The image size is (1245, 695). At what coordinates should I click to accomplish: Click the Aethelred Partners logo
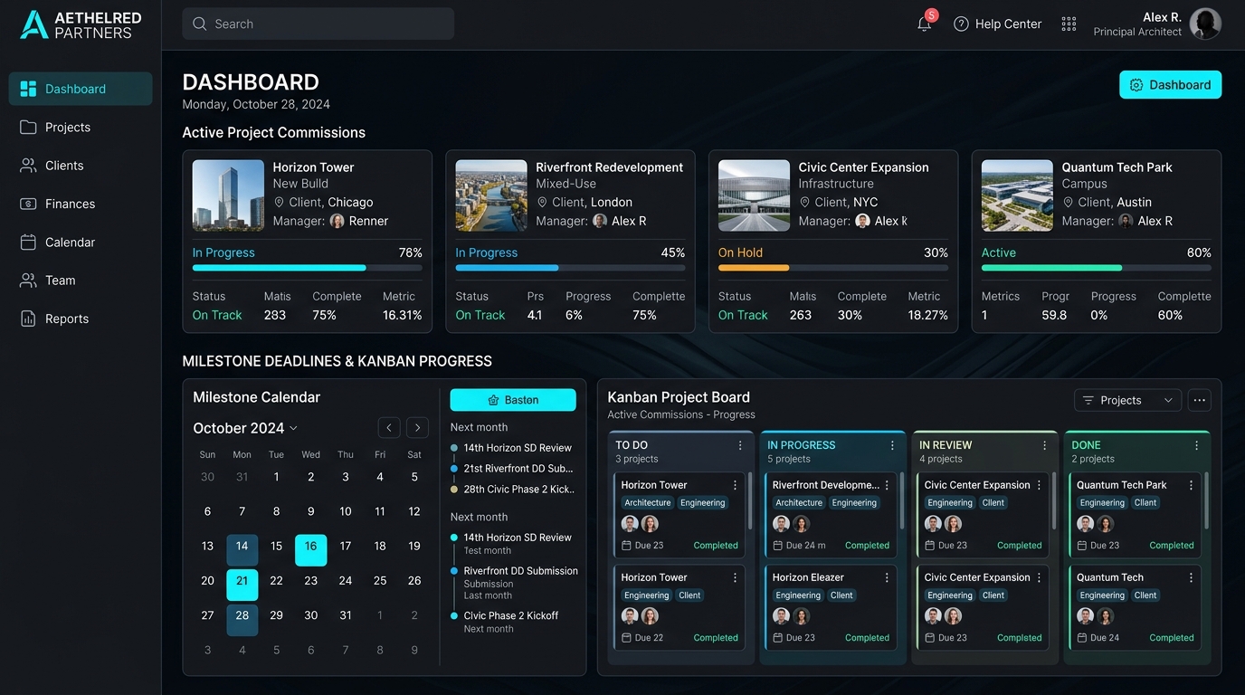(81, 24)
